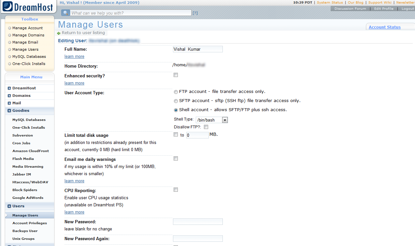The height and width of the screenshot is (246, 415).
Task: Open the Discussion Forum link
Action: click(350, 9)
